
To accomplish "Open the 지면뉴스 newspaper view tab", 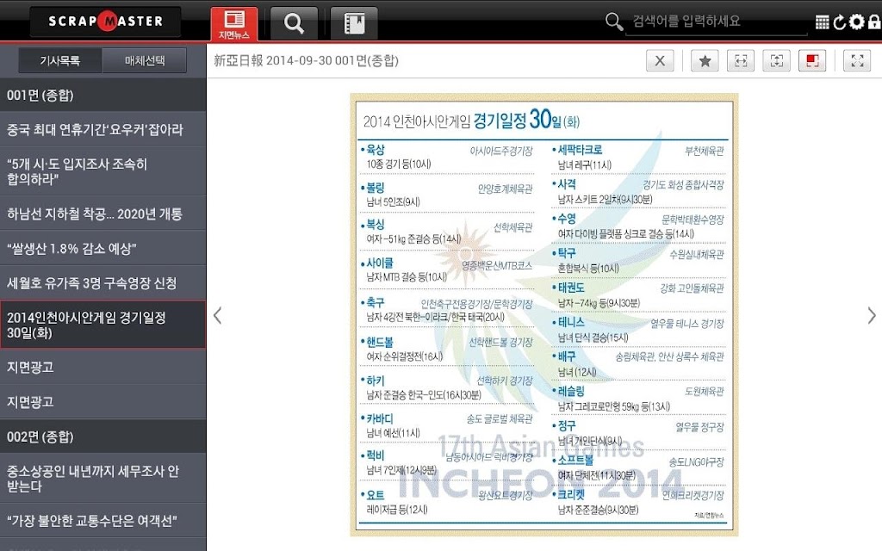I will (x=234, y=23).
